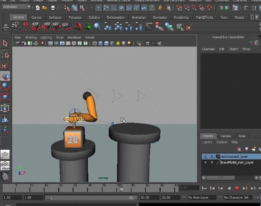Click the new scene icon
261x206 pixels.
coord(38,8)
